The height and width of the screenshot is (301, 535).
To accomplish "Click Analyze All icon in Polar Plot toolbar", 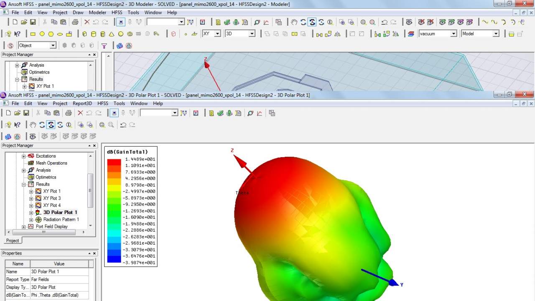I will pos(229,113).
